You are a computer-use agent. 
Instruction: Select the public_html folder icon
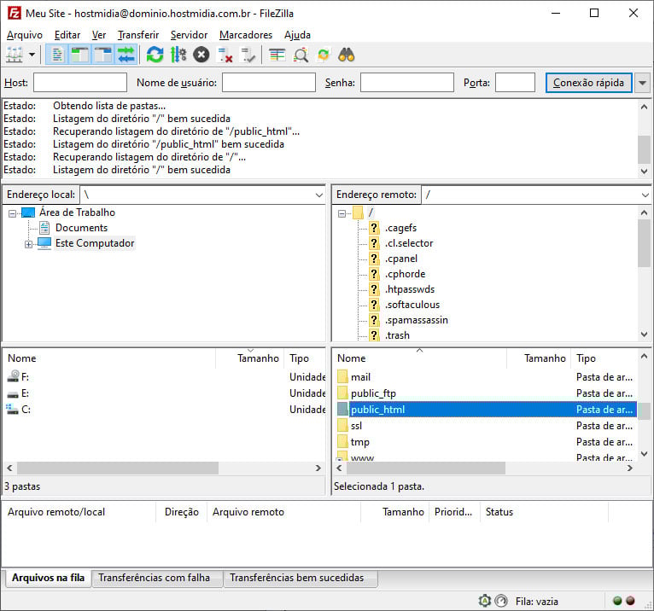[342, 410]
